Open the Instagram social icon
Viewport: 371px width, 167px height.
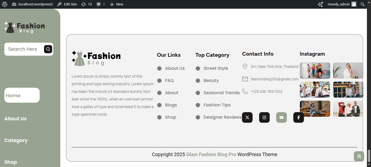[264, 118]
